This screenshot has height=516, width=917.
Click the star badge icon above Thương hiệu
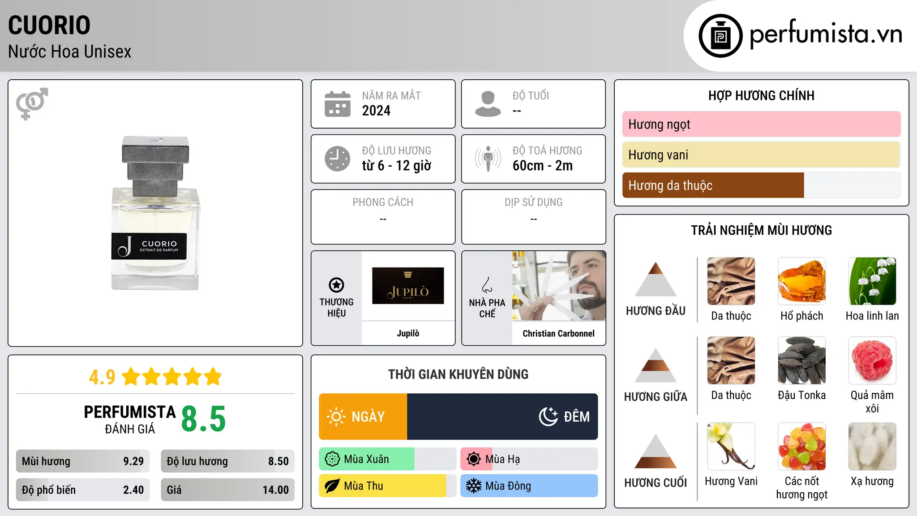point(336,285)
